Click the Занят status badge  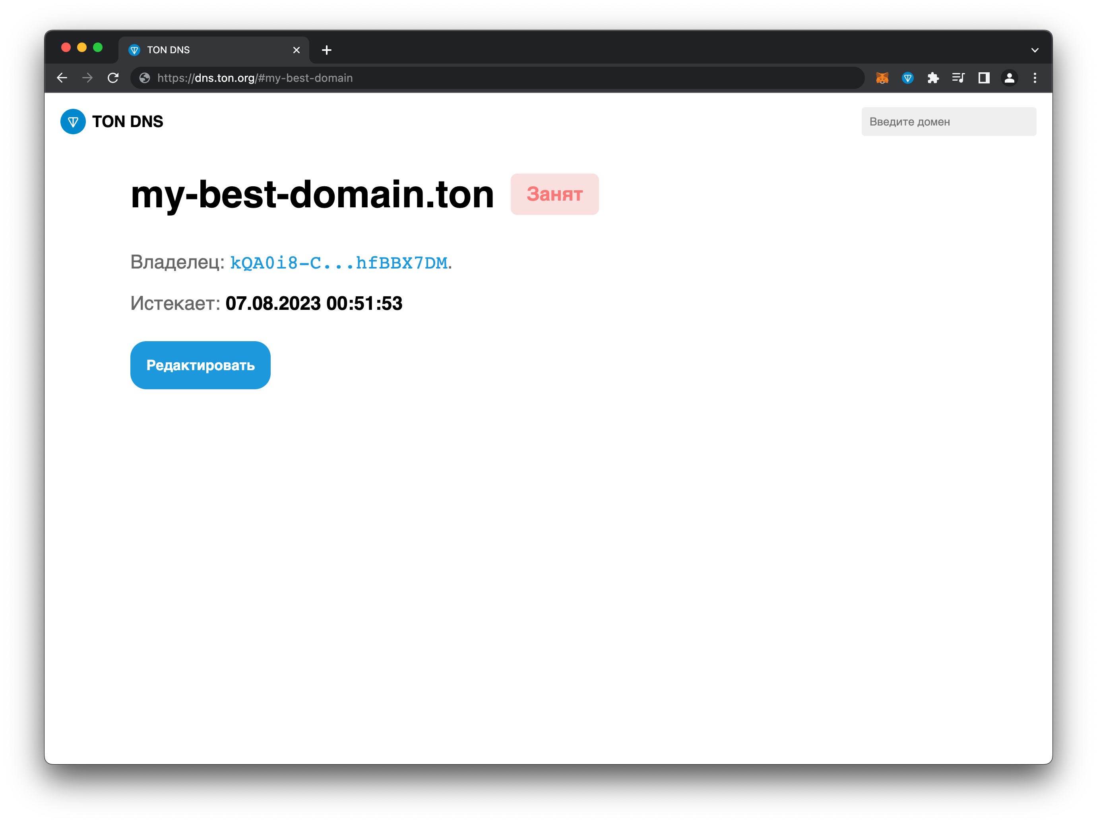(x=554, y=194)
